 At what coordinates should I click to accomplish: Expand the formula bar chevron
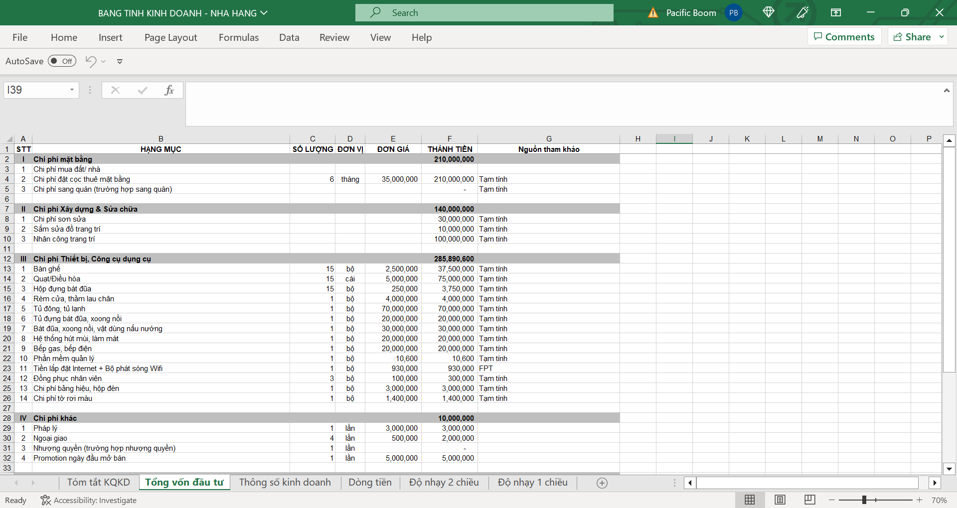pos(946,90)
